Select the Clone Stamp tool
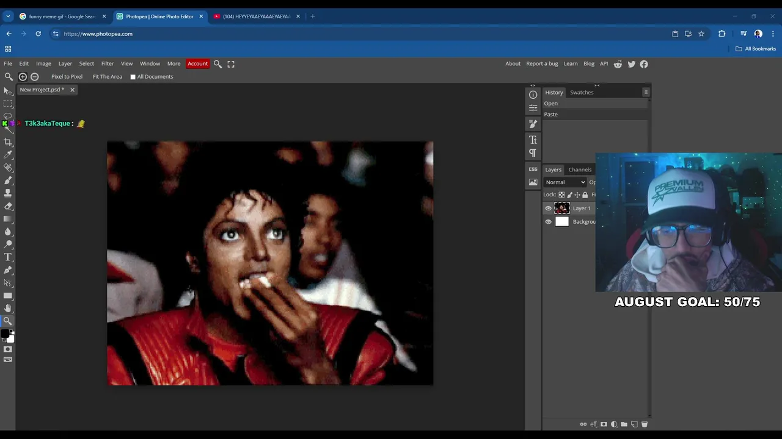This screenshot has width=782, height=439. coord(7,193)
